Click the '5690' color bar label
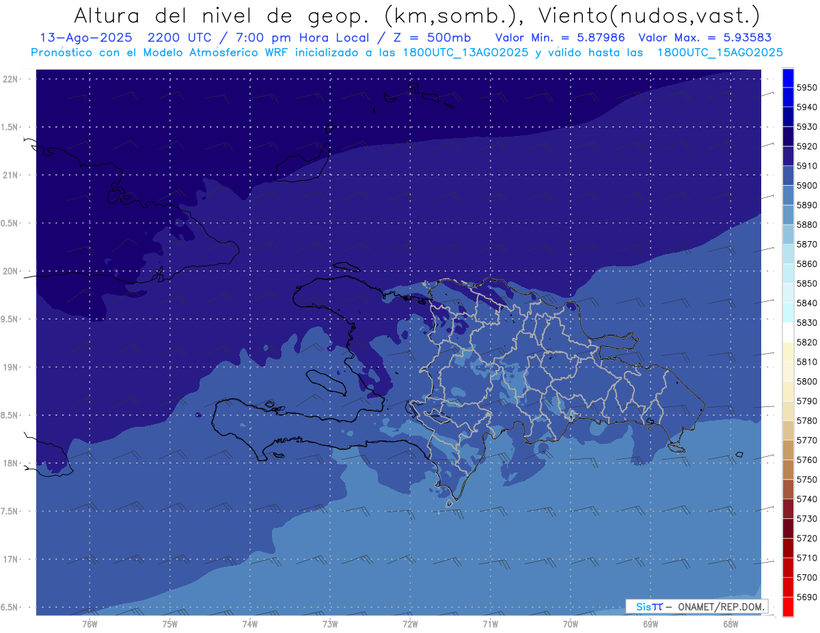 pyautogui.click(x=807, y=597)
